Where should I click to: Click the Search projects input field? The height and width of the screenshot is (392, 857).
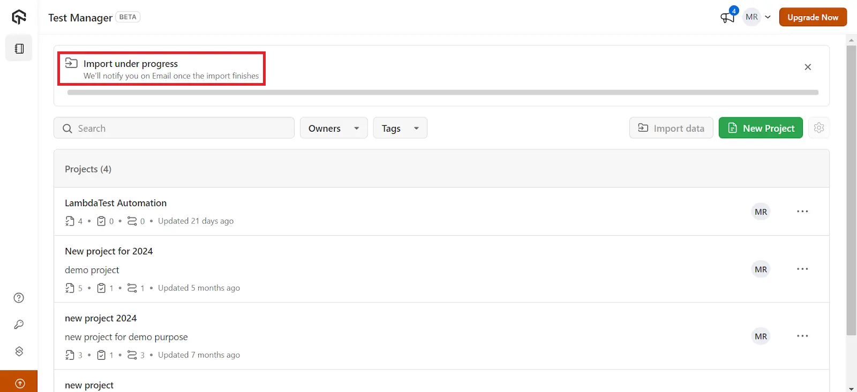(x=174, y=129)
